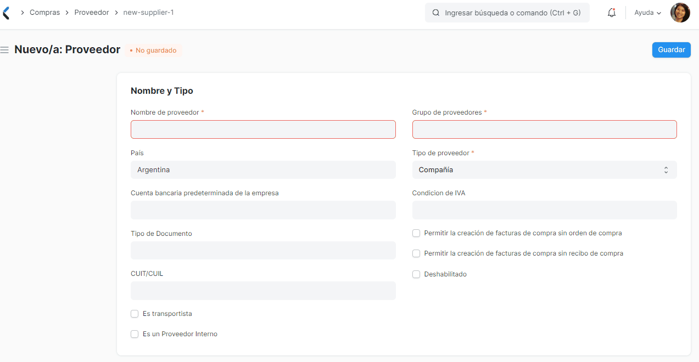Image resolution: width=699 pixels, height=362 pixels.
Task: Click the CUIT/CUIL field
Action: [263, 291]
